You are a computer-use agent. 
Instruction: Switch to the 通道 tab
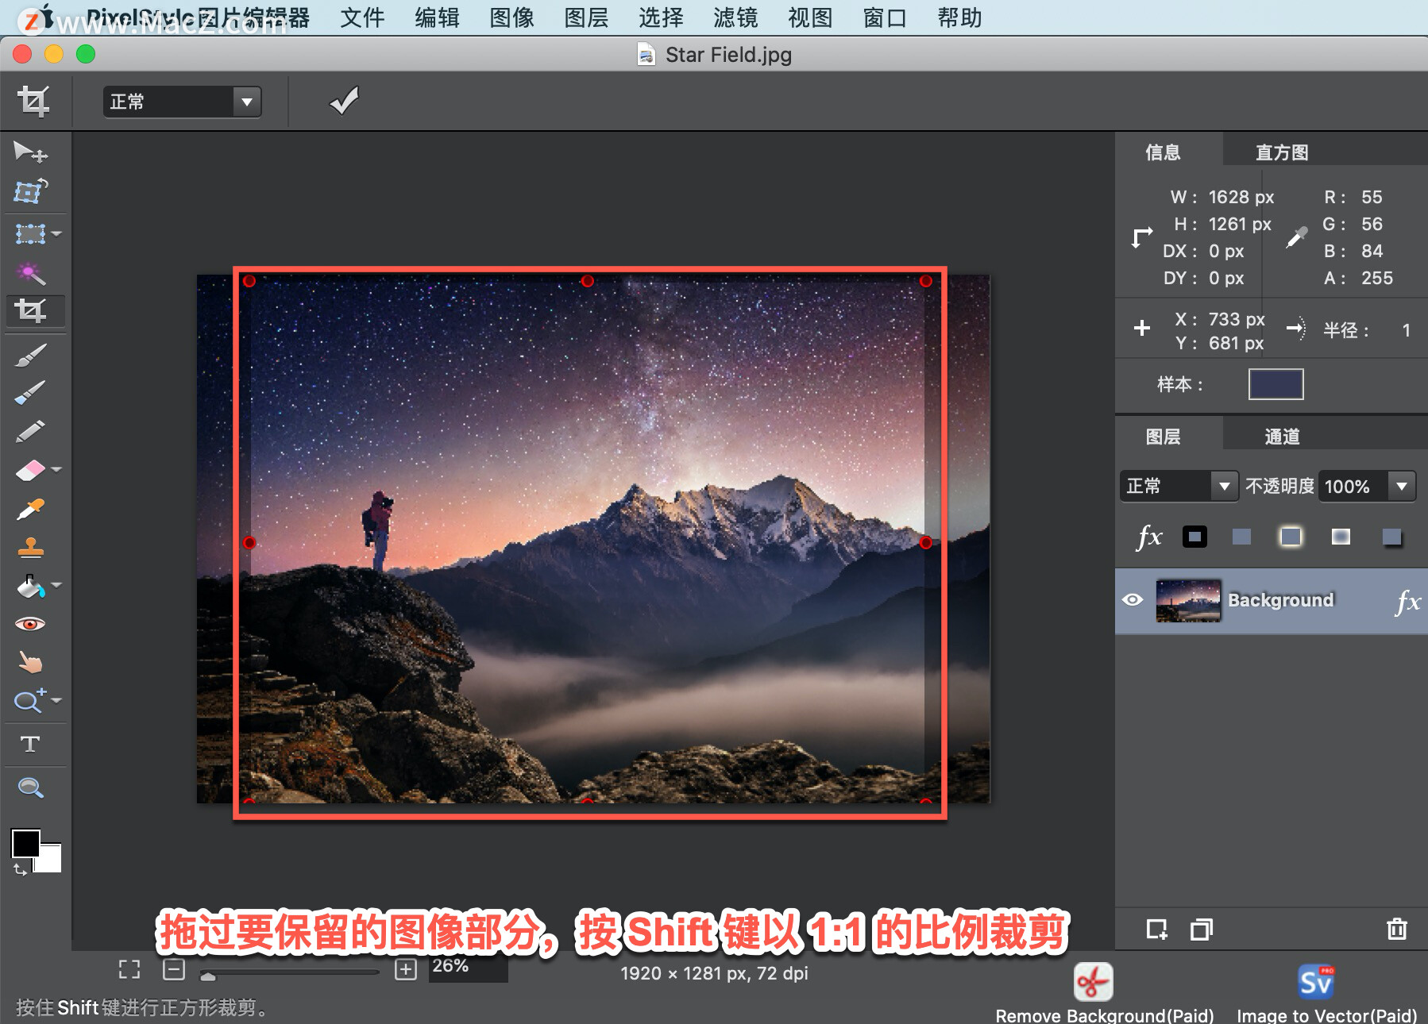[x=1281, y=435]
